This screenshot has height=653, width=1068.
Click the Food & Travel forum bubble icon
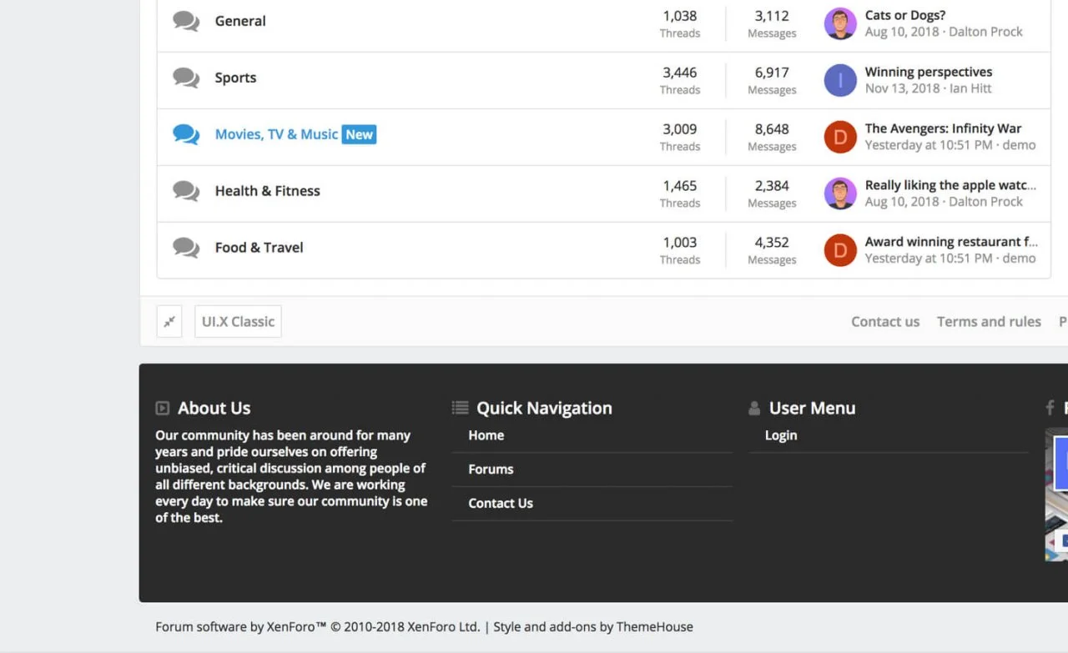tap(185, 249)
